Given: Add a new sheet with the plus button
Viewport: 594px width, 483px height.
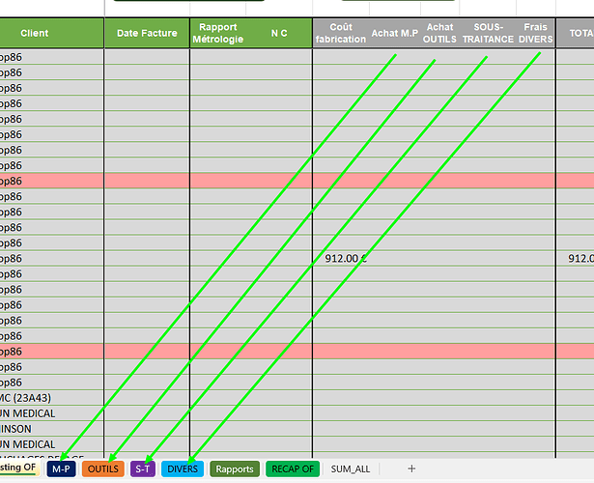Looking at the screenshot, I should click(x=411, y=469).
